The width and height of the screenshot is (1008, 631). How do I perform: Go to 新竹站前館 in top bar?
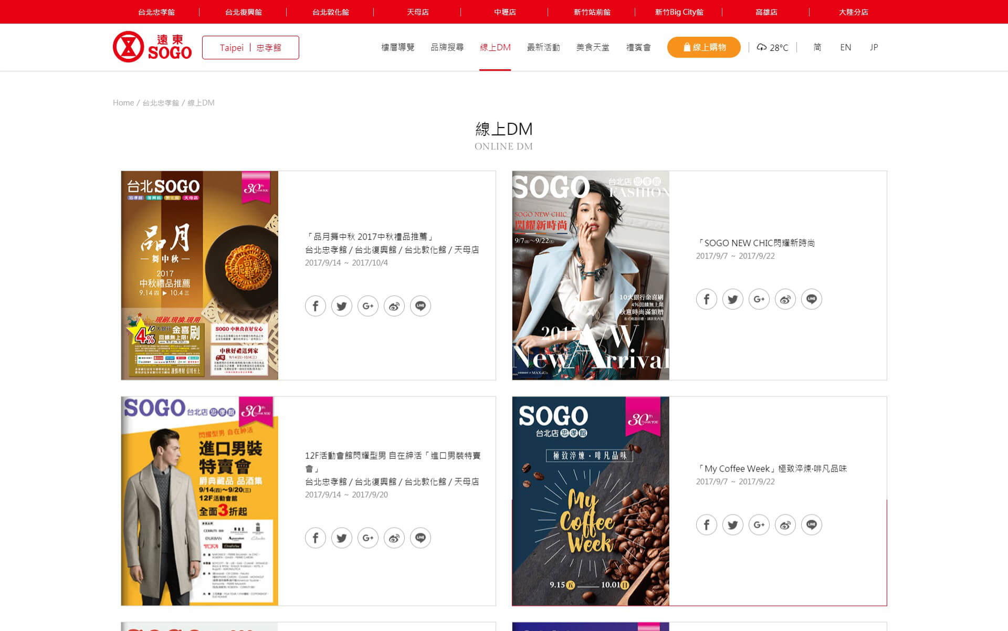click(592, 12)
